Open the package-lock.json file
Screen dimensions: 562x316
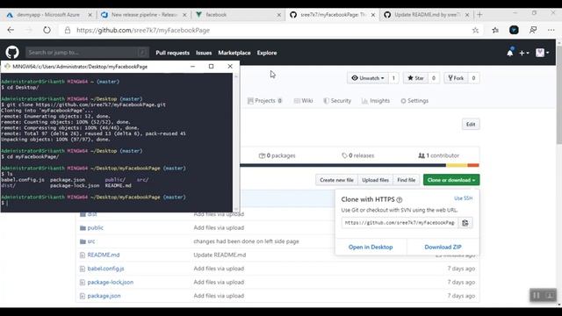point(111,282)
